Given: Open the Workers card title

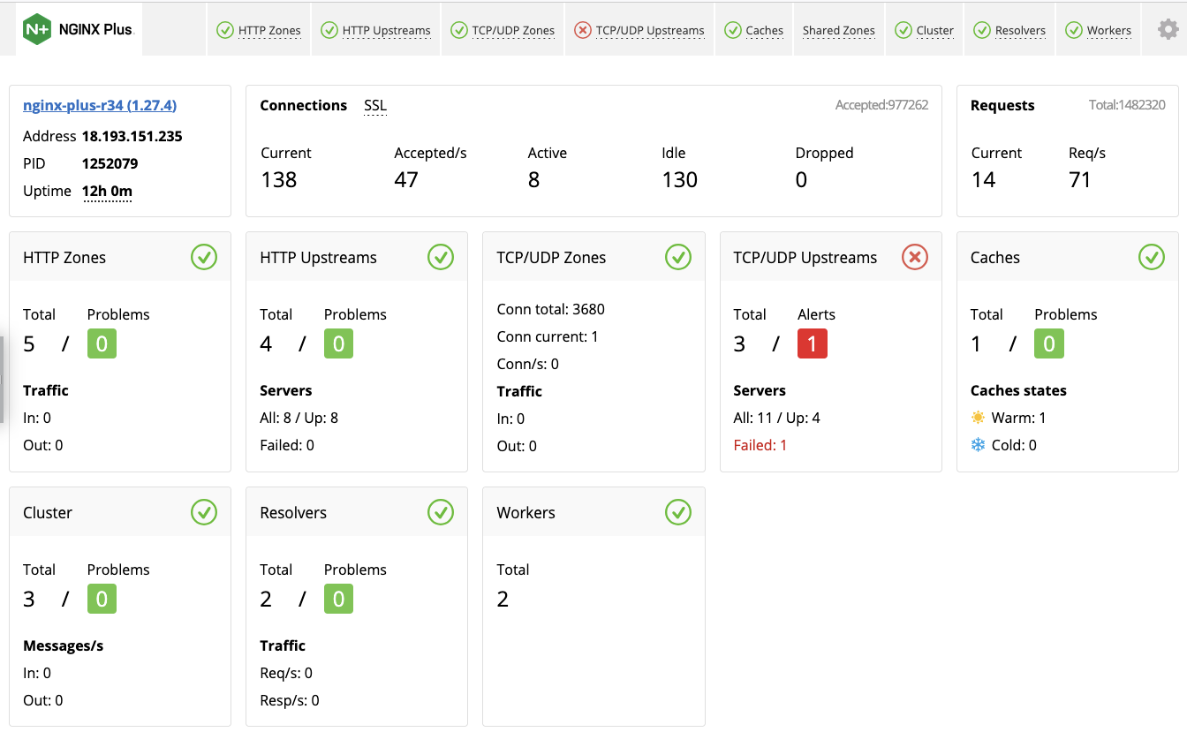Looking at the screenshot, I should coord(526,512).
